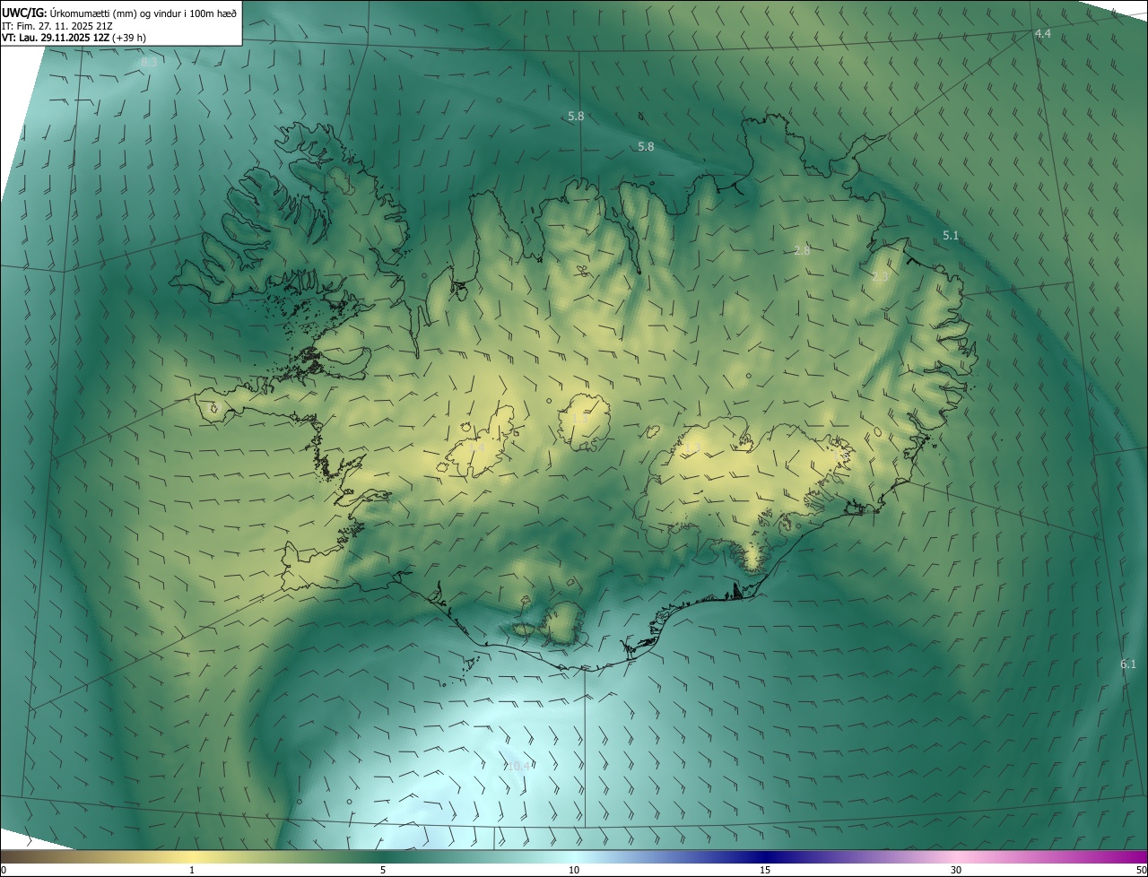Image resolution: width=1148 pixels, height=877 pixels.
Task: Click the colorbar tick label 10
Action: 574,870
